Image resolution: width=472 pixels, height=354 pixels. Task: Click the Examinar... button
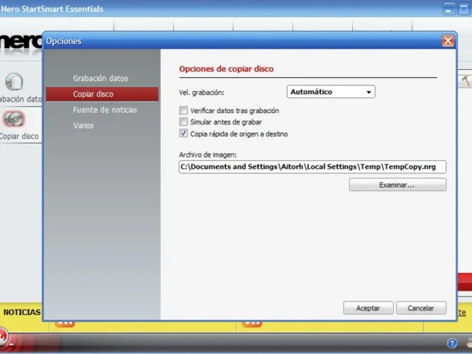click(x=397, y=185)
